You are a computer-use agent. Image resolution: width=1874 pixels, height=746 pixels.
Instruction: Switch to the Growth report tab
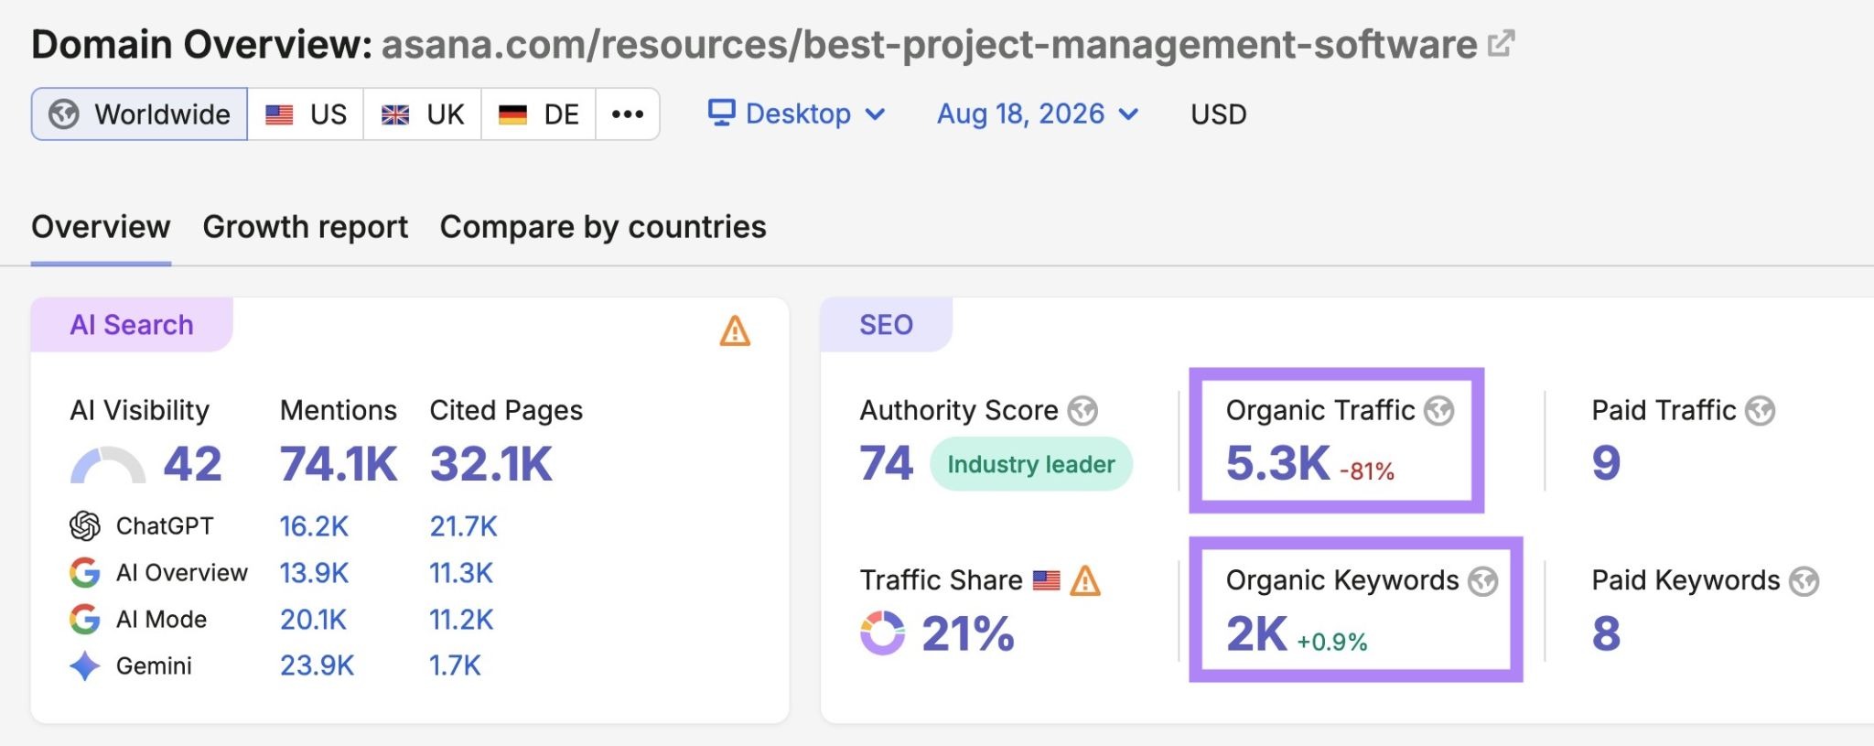(305, 226)
